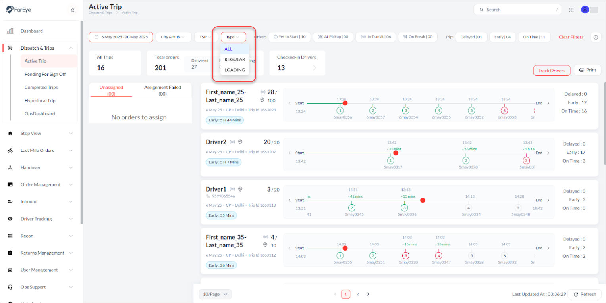This screenshot has width=606, height=303.
Task: Click the Refresh button
Action: (584, 294)
